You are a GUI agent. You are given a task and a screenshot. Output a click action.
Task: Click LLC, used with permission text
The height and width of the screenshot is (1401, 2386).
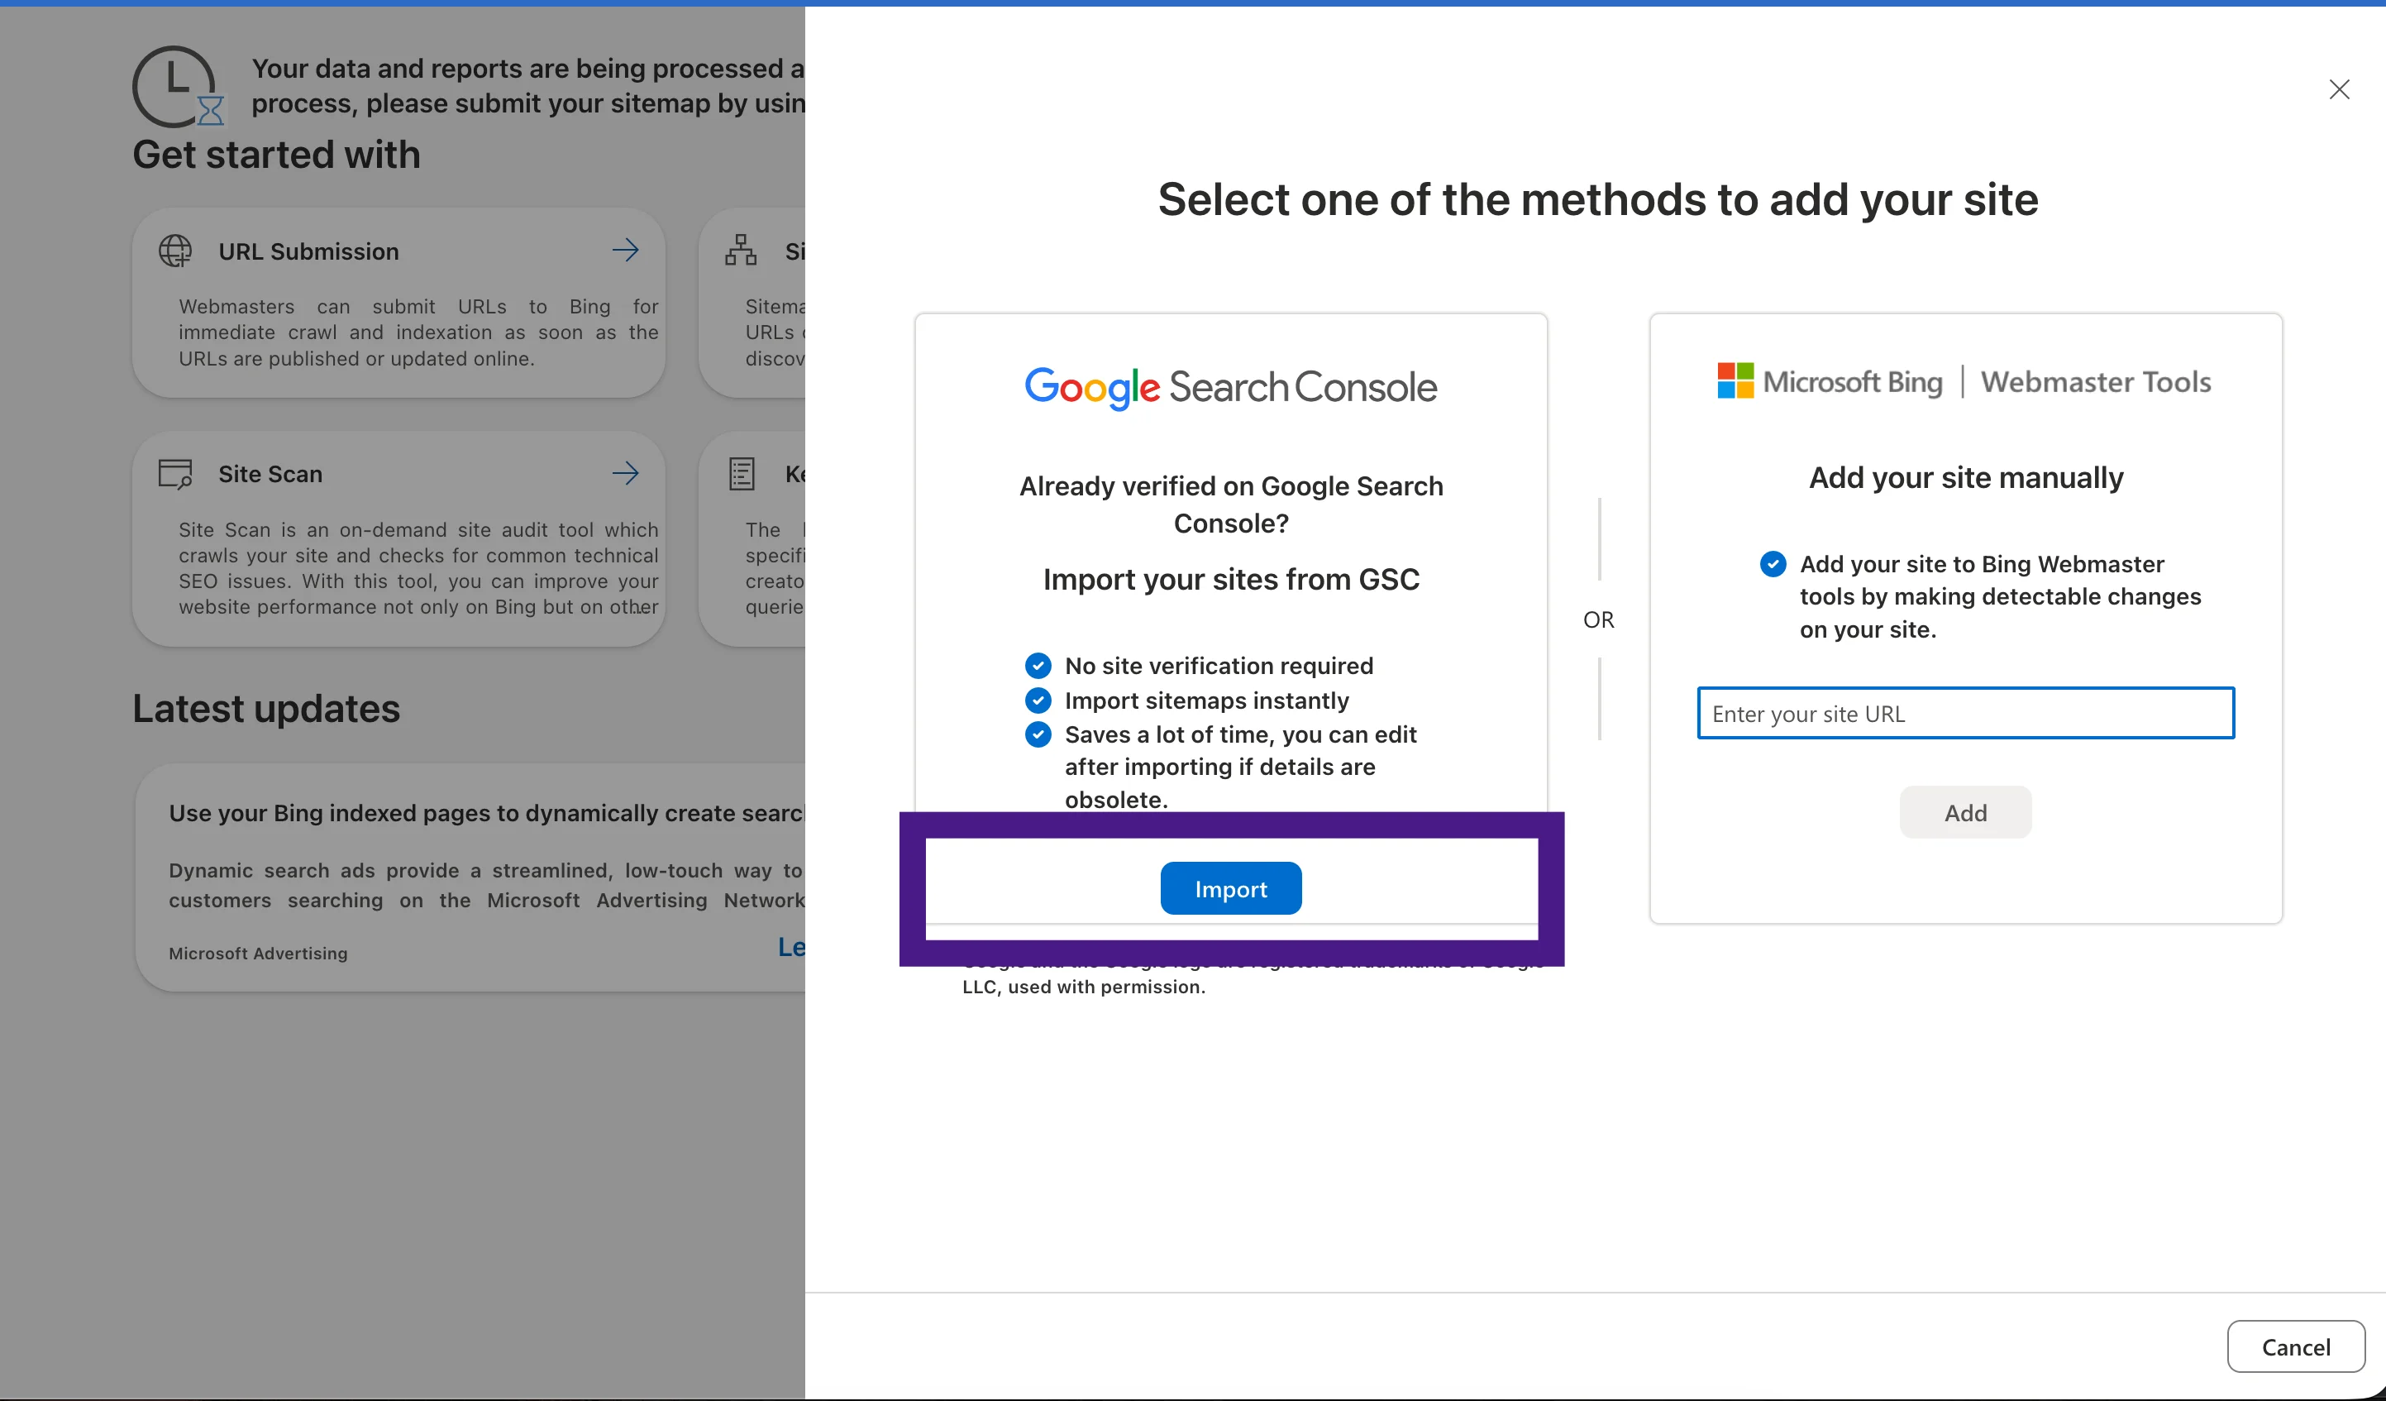click(x=1083, y=987)
